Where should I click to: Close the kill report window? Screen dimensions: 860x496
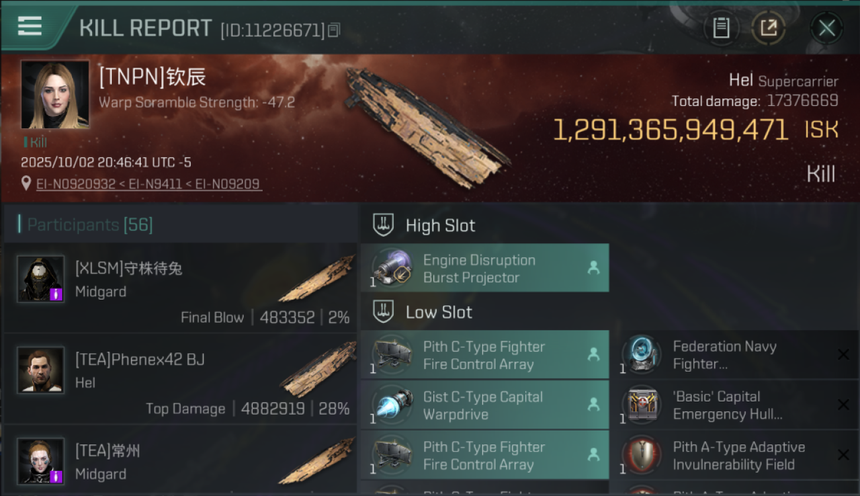coord(826,28)
